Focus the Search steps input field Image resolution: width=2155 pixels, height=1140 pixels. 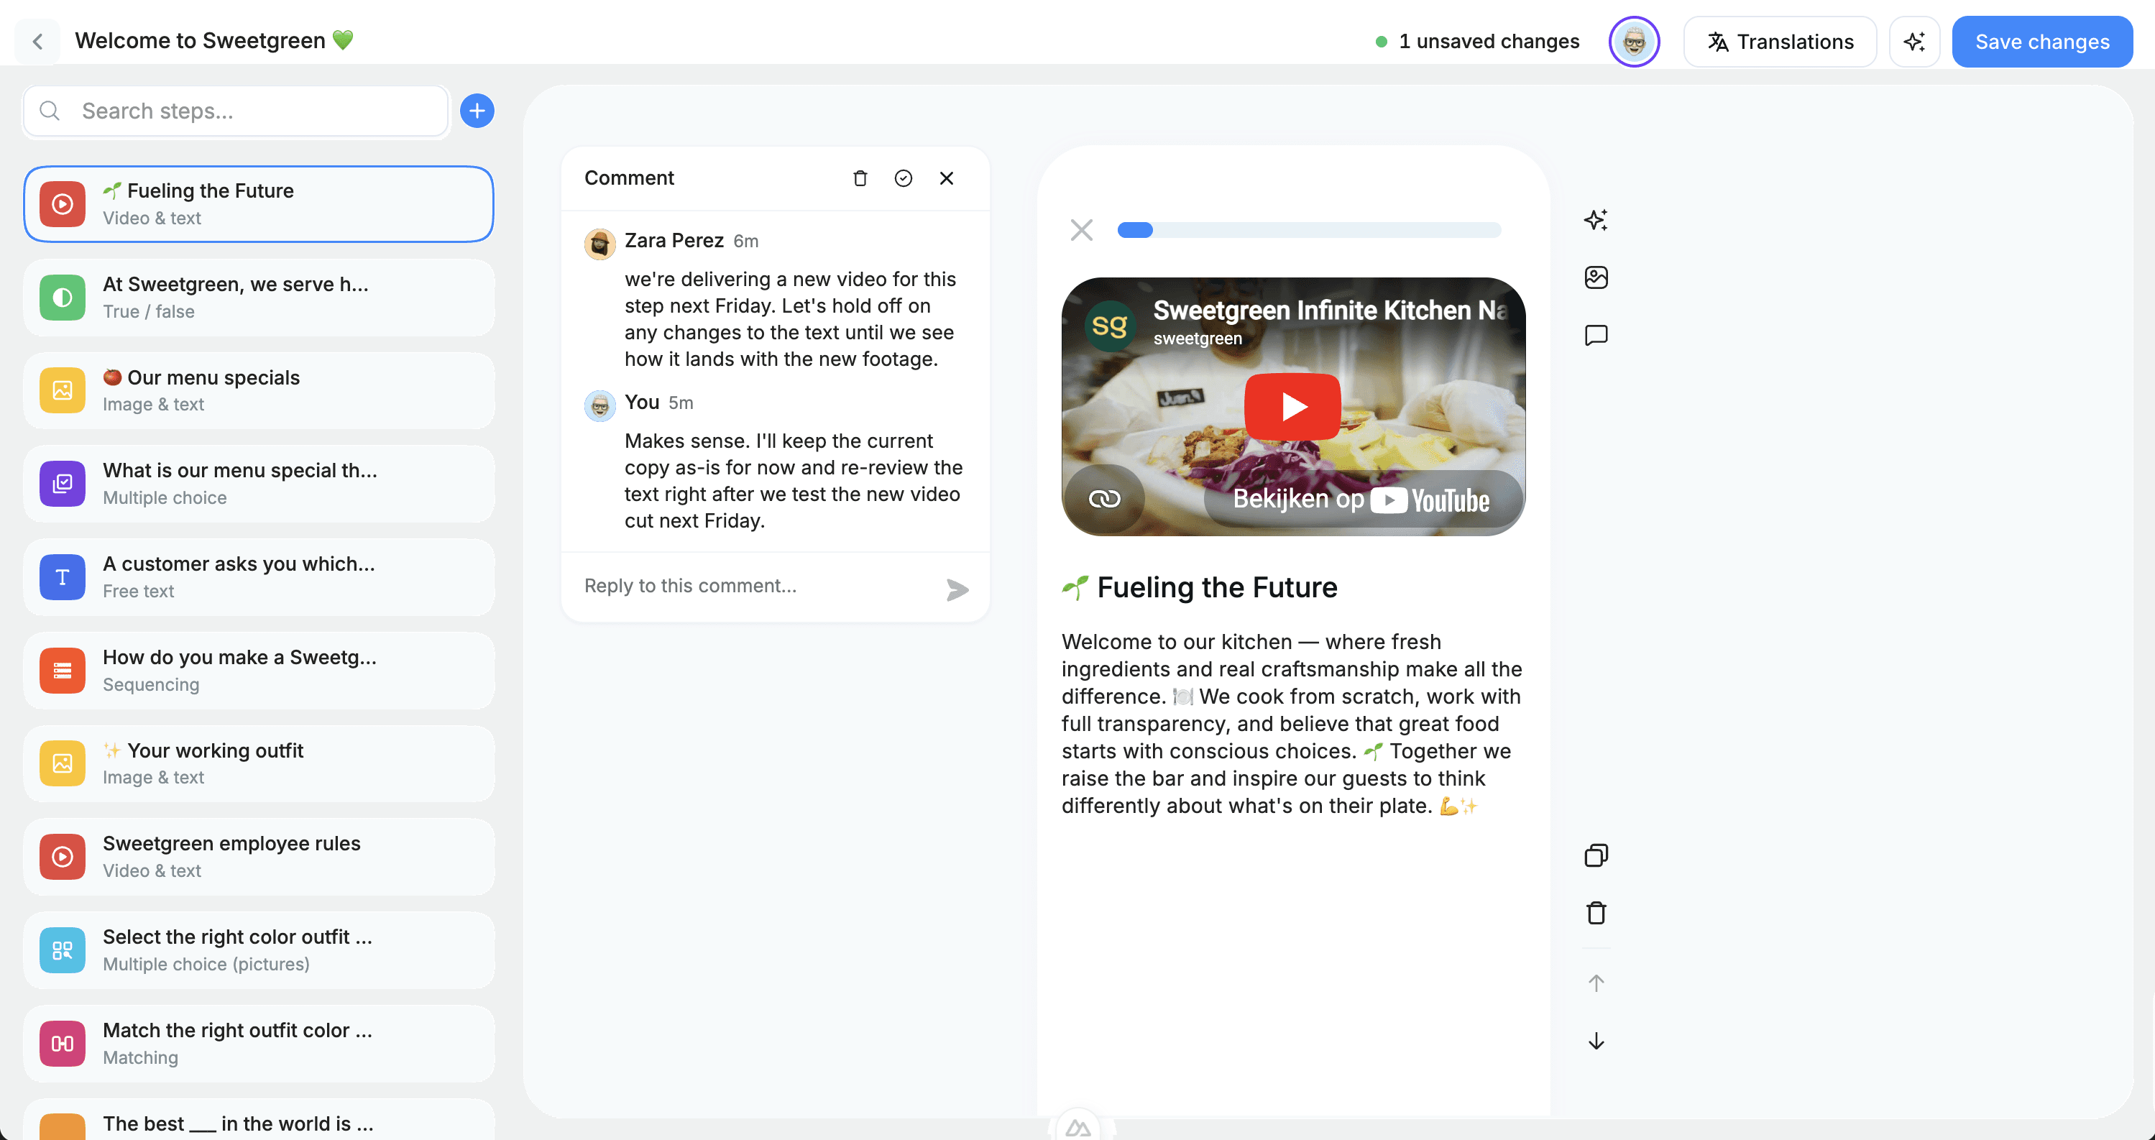coord(251,111)
